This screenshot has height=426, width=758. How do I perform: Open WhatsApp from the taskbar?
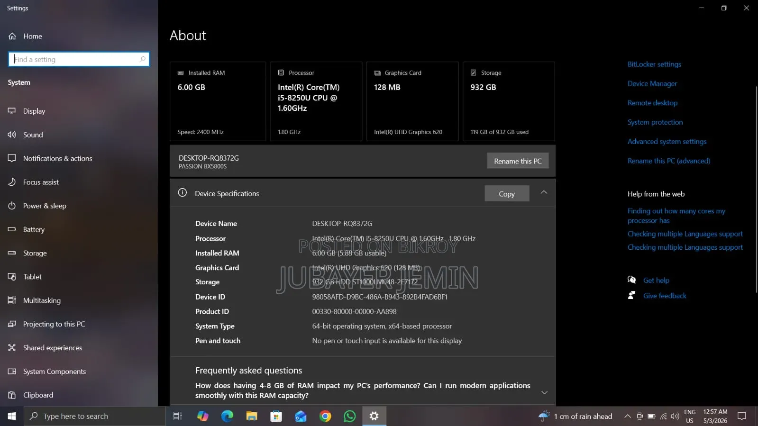350,416
